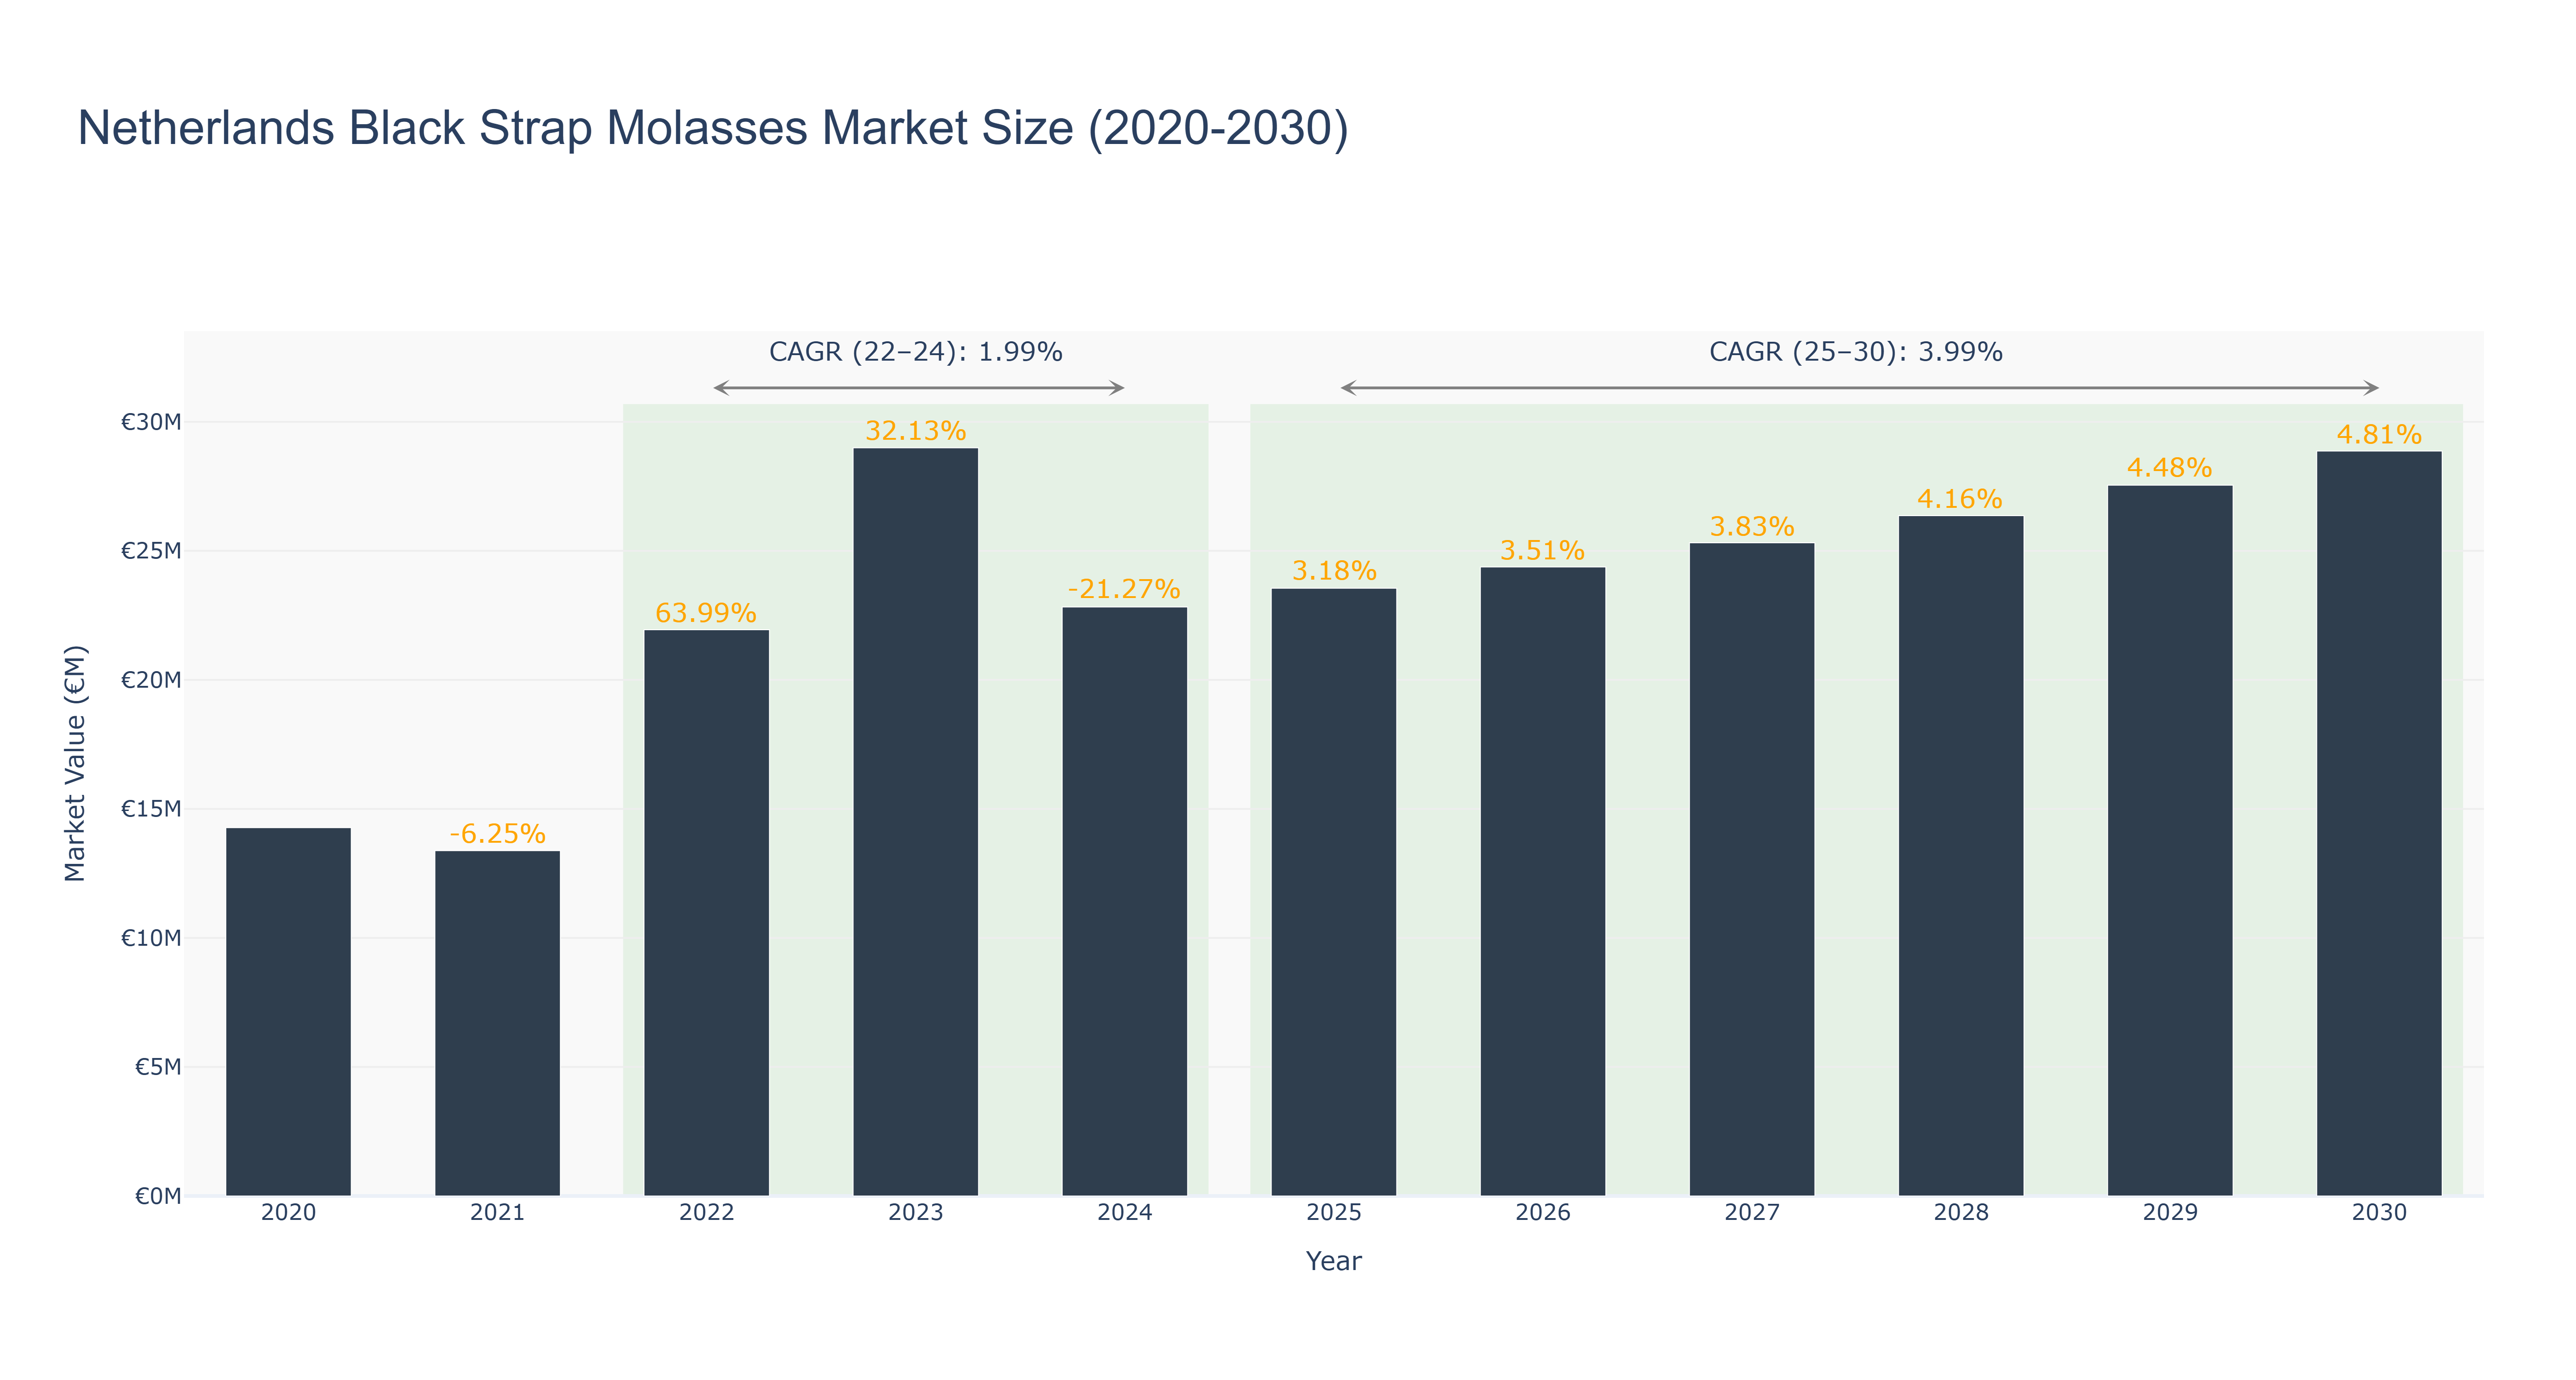Click the '2027' x-axis label
Image resolution: width=2576 pixels, height=1380 pixels.
1751,1213
